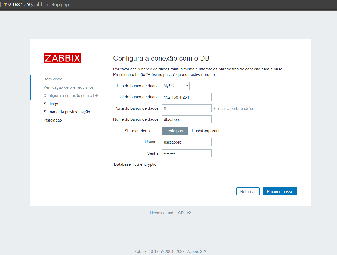Click the 'Licensed under' footer text
The height and width of the screenshot is (255, 337).
163,213
